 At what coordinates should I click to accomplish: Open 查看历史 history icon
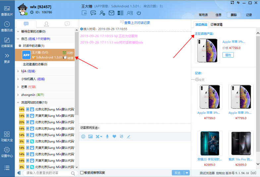pyautogui.click(x=7, y=27)
